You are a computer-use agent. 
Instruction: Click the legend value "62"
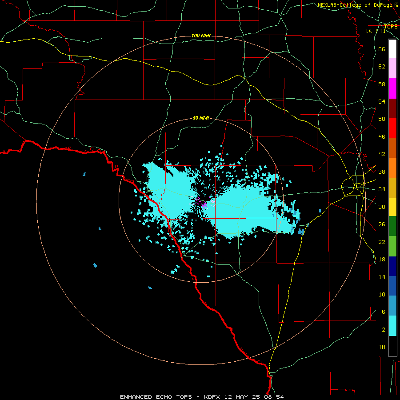click(382, 67)
